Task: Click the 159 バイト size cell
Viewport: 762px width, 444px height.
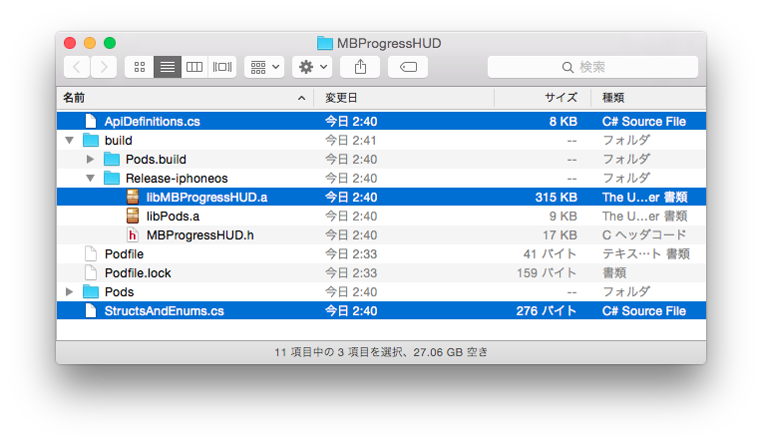Action: (x=547, y=273)
